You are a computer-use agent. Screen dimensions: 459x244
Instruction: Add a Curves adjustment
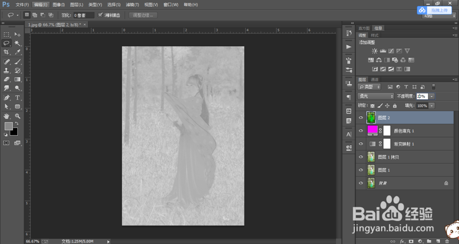coord(391,51)
